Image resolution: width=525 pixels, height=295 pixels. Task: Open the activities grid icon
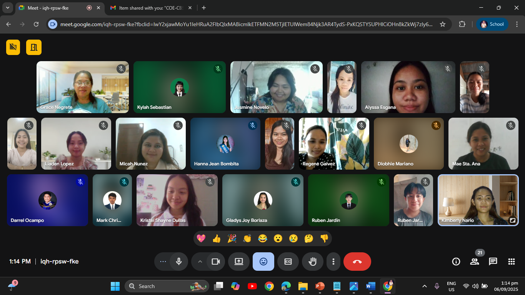click(511, 262)
